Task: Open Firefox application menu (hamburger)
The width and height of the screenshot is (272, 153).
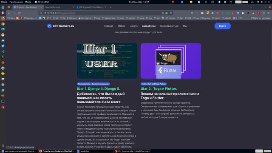Action: tap(269, 13)
